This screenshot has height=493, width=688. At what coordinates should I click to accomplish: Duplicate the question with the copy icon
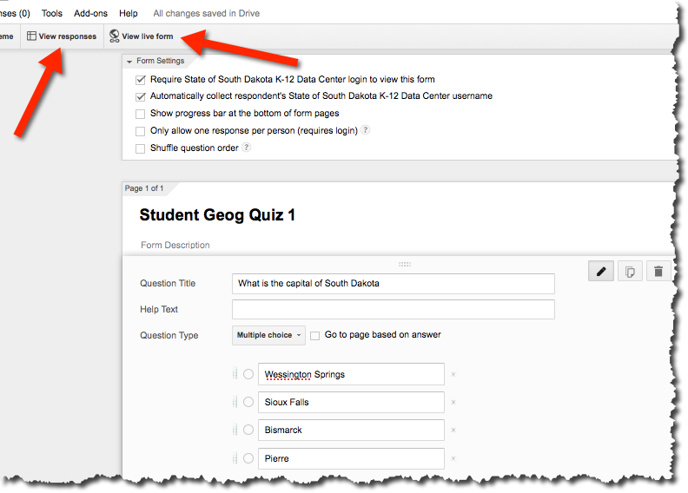(x=630, y=272)
